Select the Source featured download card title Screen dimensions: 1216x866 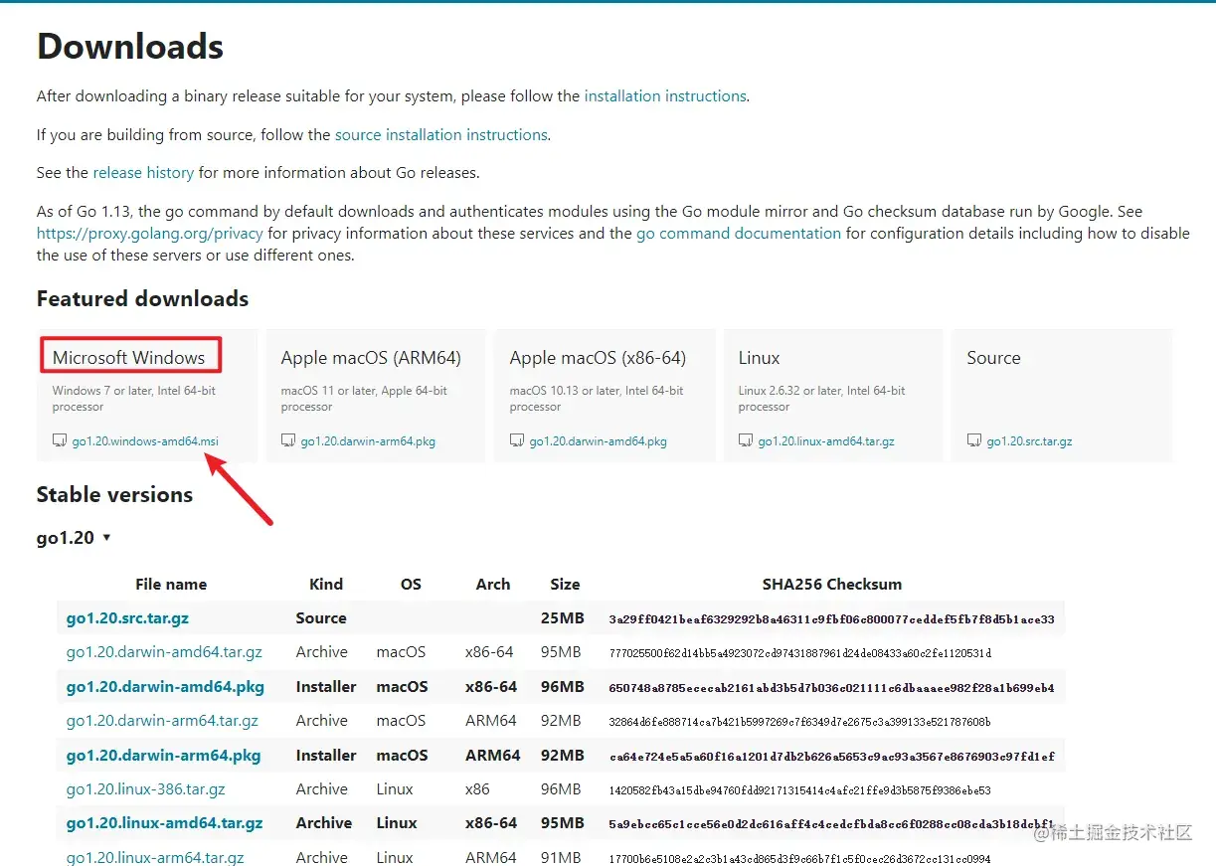pos(993,358)
